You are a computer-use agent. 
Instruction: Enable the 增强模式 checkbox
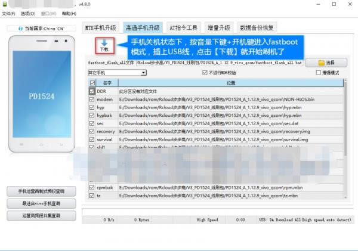pos(318,73)
